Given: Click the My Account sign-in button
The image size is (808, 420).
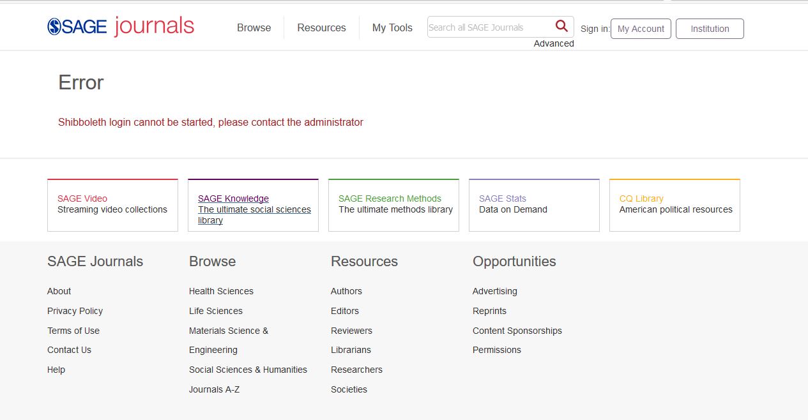Looking at the screenshot, I should pos(641,29).
